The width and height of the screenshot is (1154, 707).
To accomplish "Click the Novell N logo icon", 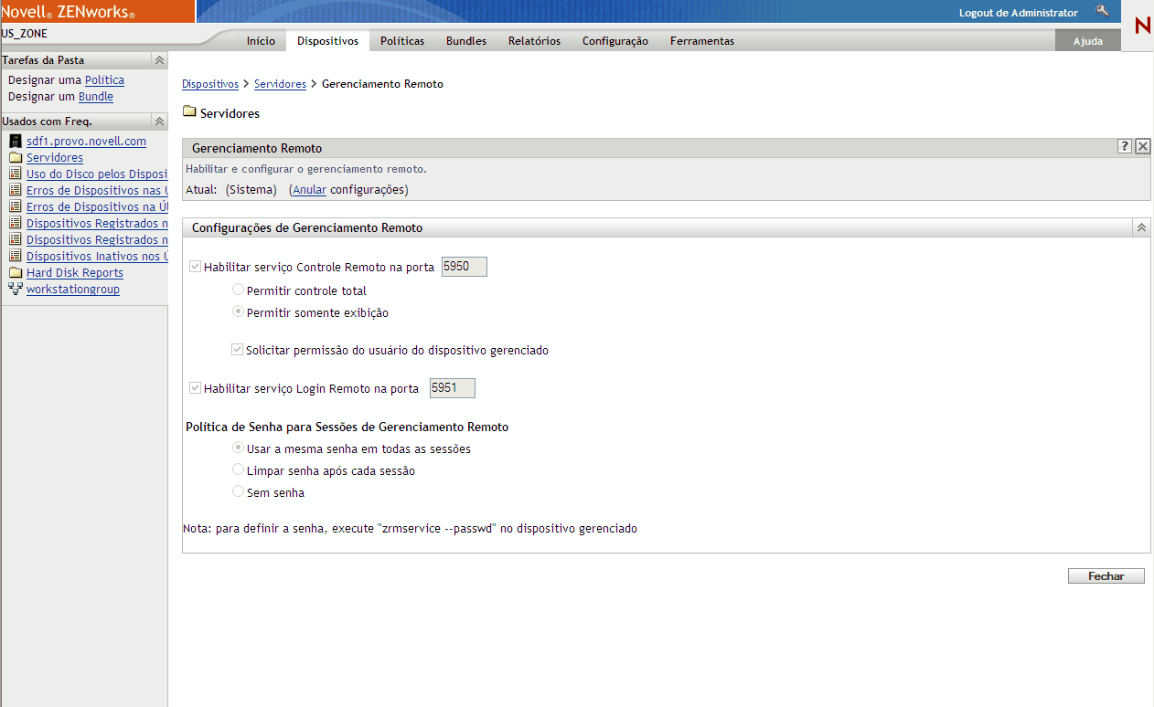I will 1142,26.
